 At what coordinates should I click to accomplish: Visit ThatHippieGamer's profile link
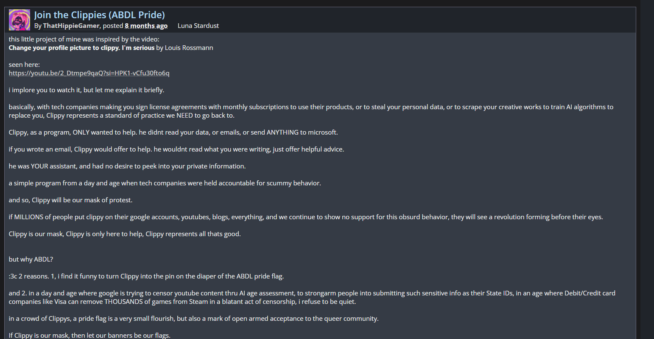pos(71,26)
